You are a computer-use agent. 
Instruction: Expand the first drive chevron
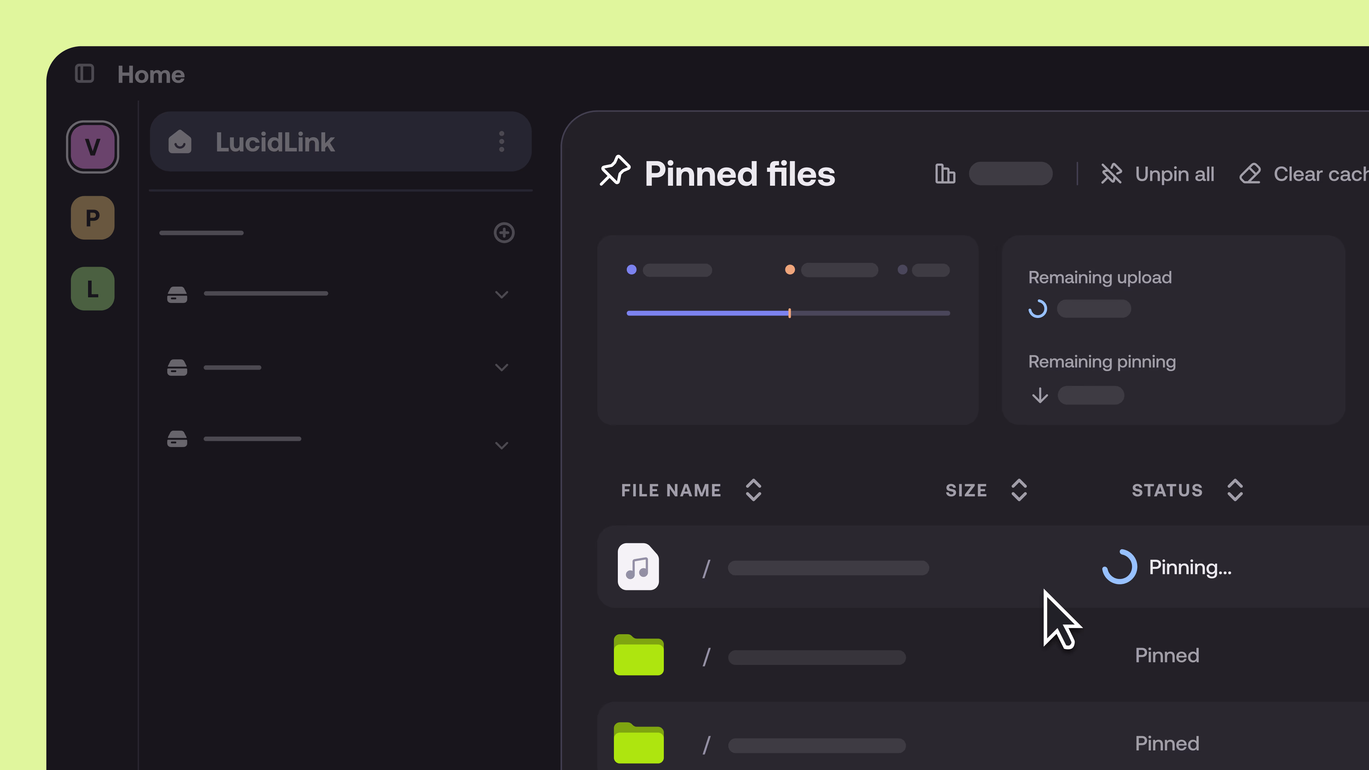click(x=501, y=294)
